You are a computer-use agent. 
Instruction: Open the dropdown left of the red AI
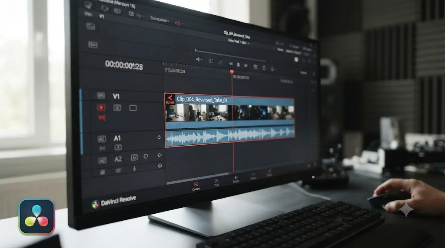coord(160,20)
